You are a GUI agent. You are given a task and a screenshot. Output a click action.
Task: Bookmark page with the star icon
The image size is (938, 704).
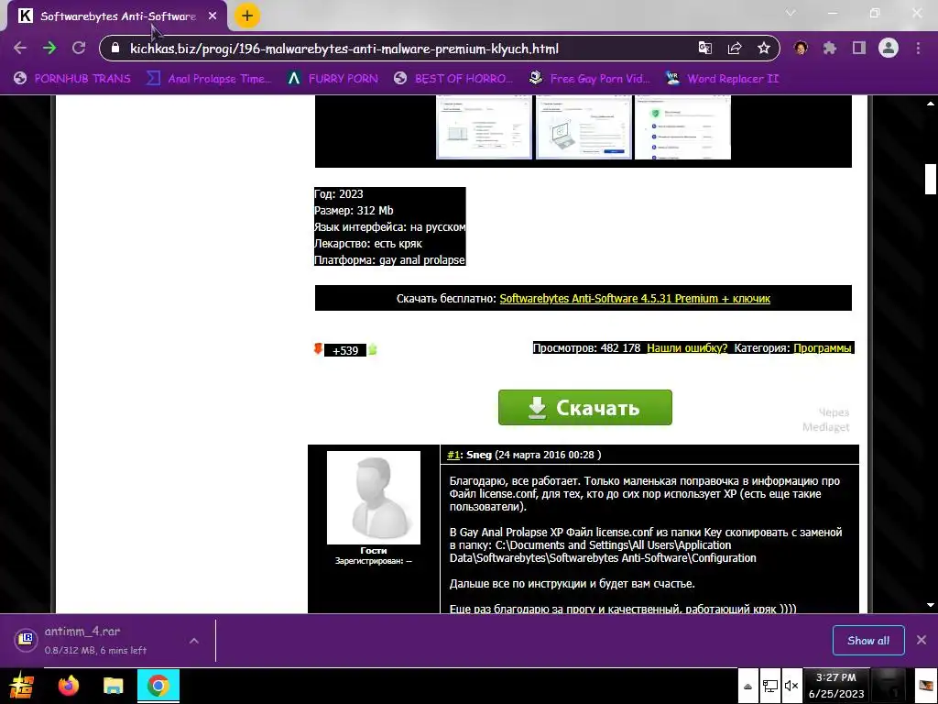tap(763, 48)
